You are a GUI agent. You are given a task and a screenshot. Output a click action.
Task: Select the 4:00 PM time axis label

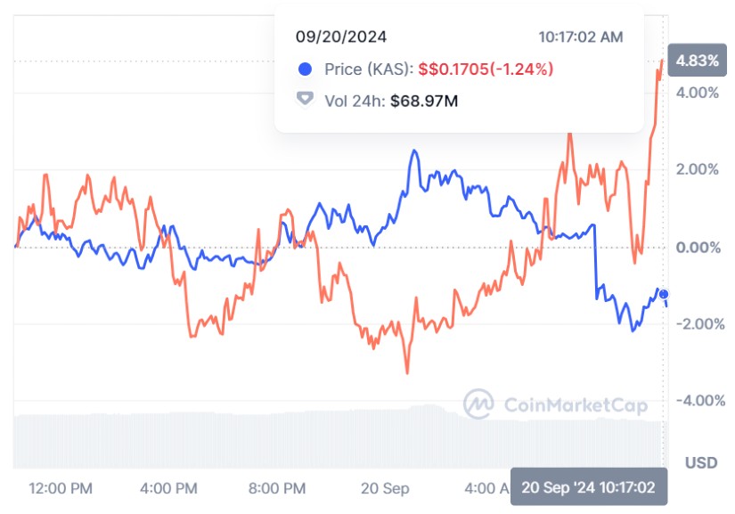click(169, 488)
